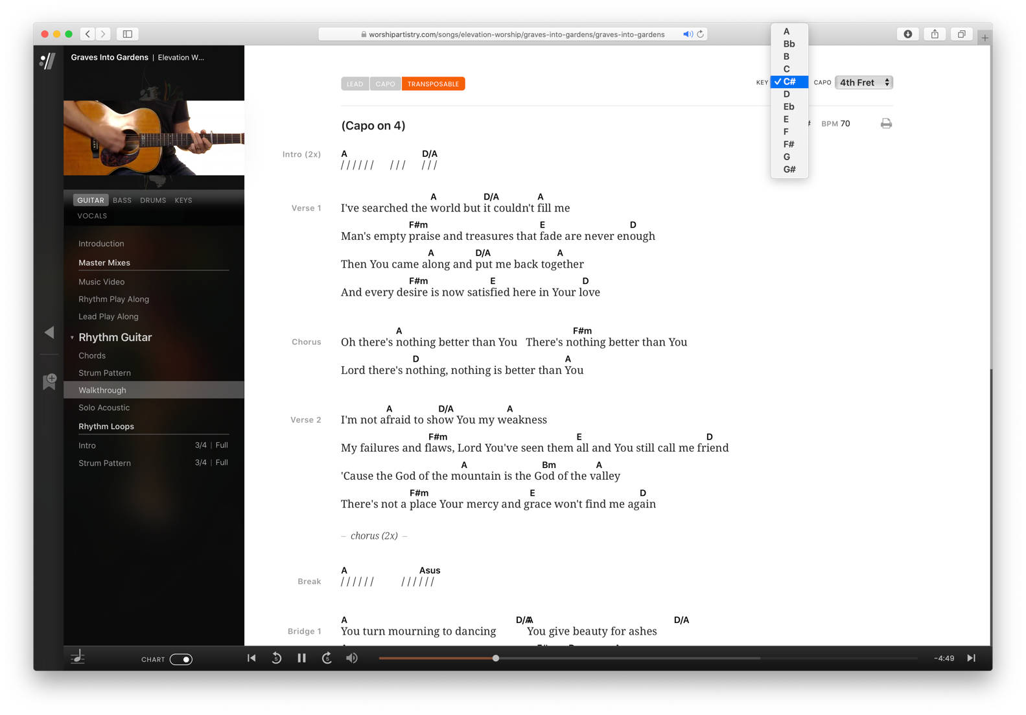Switch to the BASS instrument tab

point(122,200)
